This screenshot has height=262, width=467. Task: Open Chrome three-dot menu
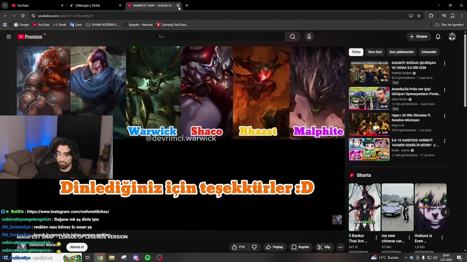pyautogui.click(x=462, y=16)
